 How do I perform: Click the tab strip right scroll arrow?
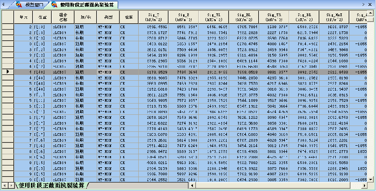[363, 4]
